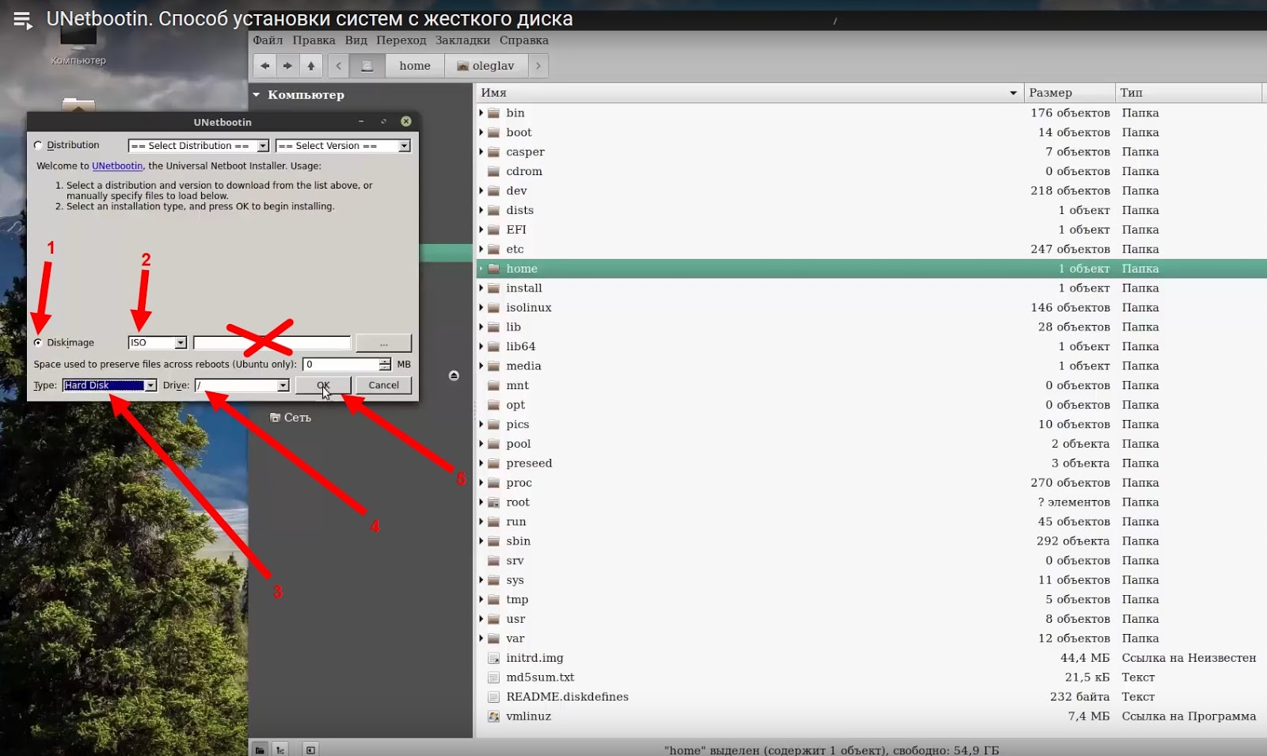
Task: Click the disk image file path field
Action: (272, 342)
